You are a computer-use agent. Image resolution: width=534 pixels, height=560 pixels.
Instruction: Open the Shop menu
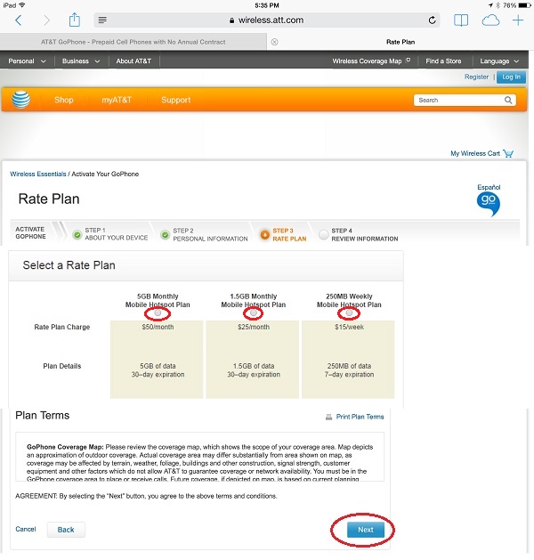[x=64, y=100]
